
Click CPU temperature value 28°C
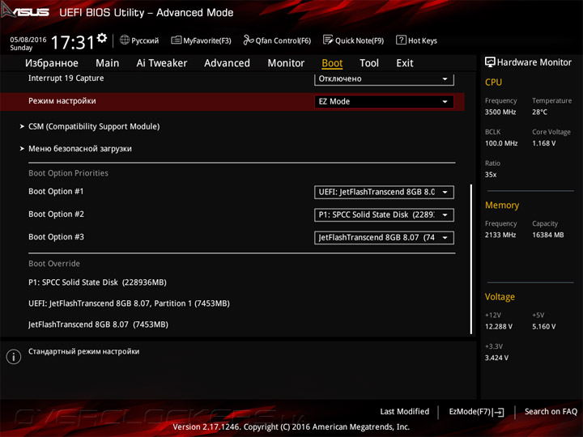click(539, 112)
